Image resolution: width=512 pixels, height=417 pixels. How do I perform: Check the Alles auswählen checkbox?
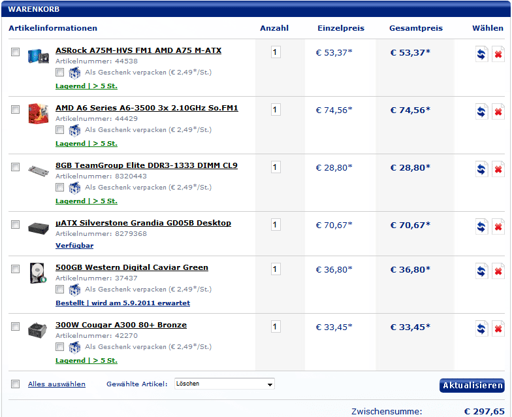[16, 384]
